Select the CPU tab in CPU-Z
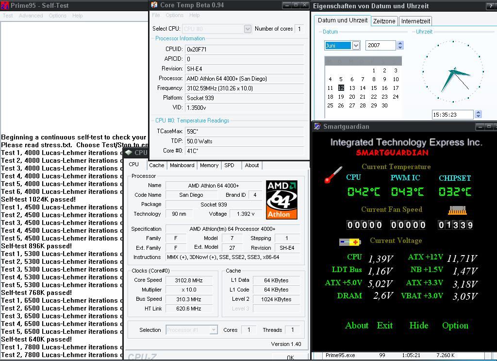Image resolution: width=497 pixels, height=361 pixels. pos(134,164)
